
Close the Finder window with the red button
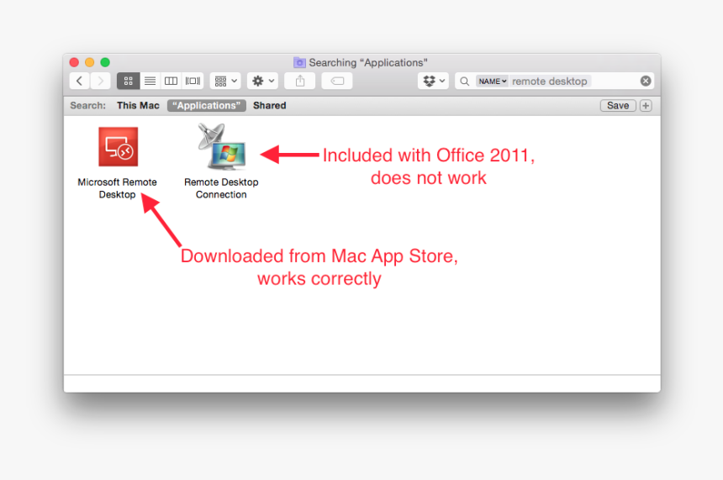point(74,62)
